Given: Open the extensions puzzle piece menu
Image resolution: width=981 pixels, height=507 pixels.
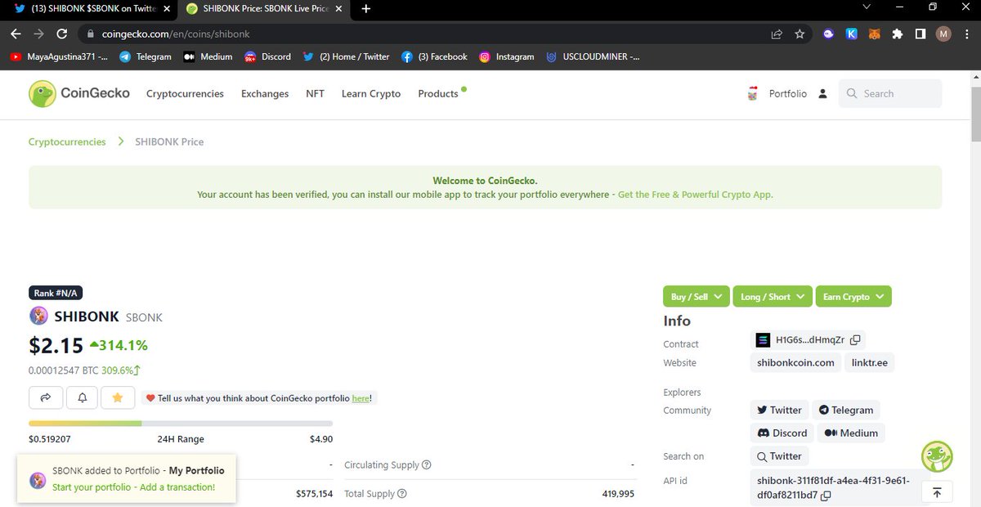Looking at the screenshot, I should tap(898, 34).
